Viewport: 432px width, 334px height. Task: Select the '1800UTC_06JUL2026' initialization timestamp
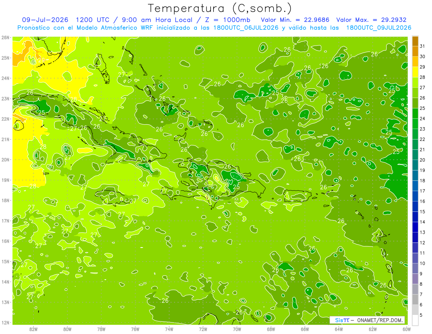(246, 28)
